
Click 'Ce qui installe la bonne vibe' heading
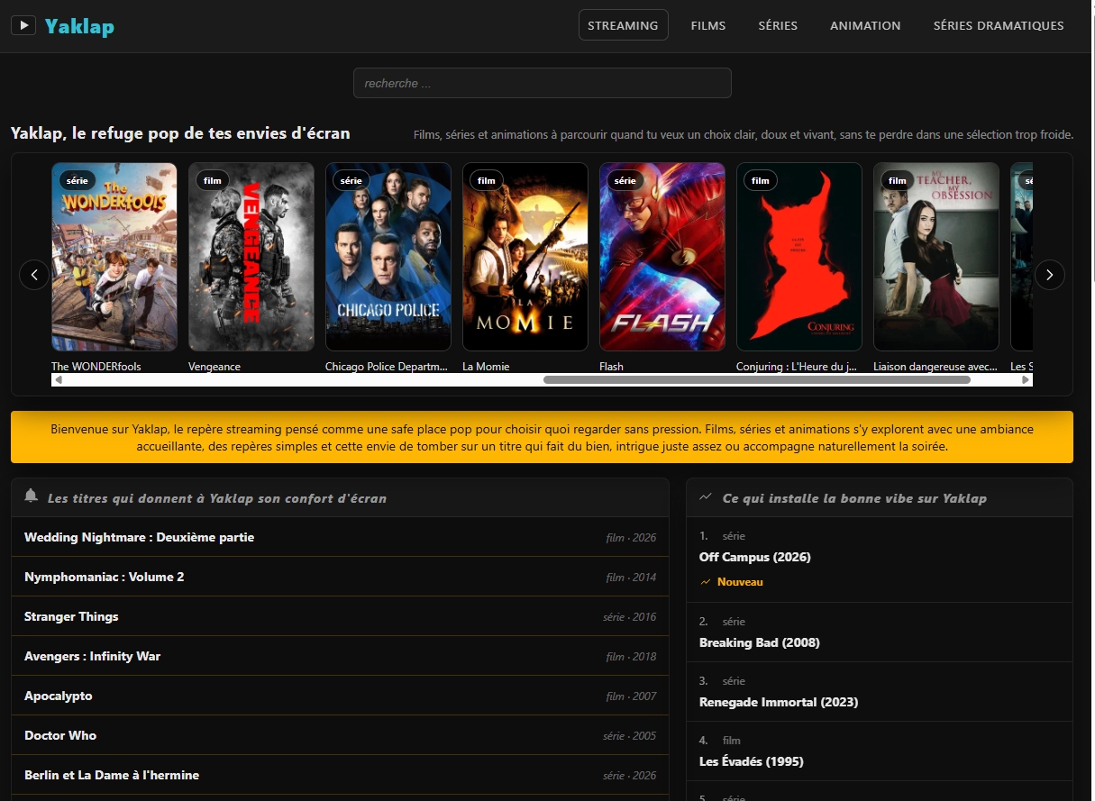[x=854, y=498]
